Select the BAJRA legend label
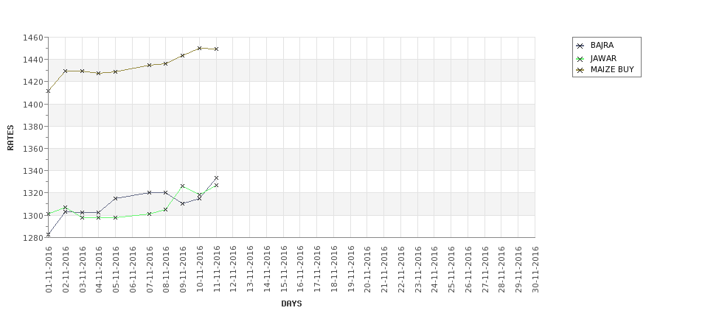719x316 pixels. [602, 46]
